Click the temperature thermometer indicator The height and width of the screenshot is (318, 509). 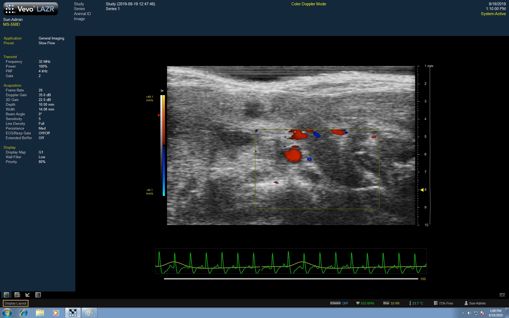tap(410, 303)
